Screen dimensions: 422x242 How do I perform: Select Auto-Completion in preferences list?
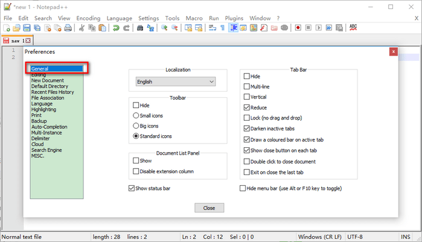[x=50, y=127]
